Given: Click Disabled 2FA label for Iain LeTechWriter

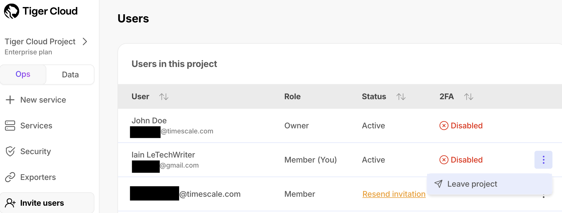Looking at the screenshot, I should coord(467,160).
